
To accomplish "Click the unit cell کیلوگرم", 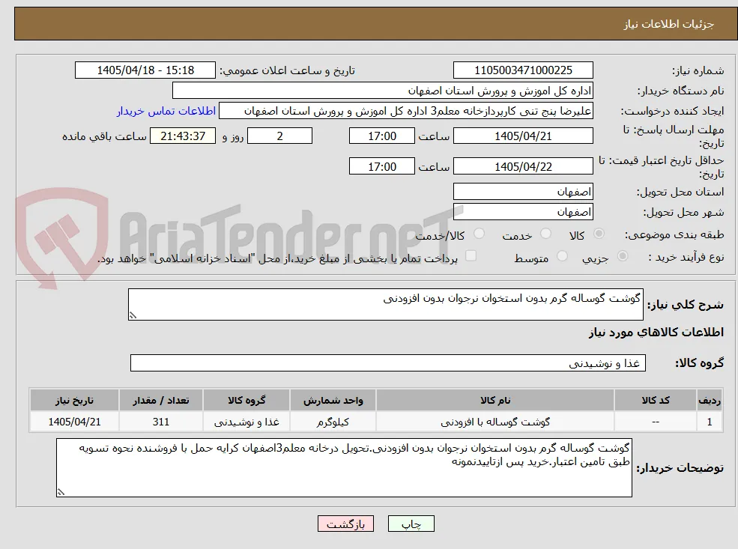I will tap(333, 422).
